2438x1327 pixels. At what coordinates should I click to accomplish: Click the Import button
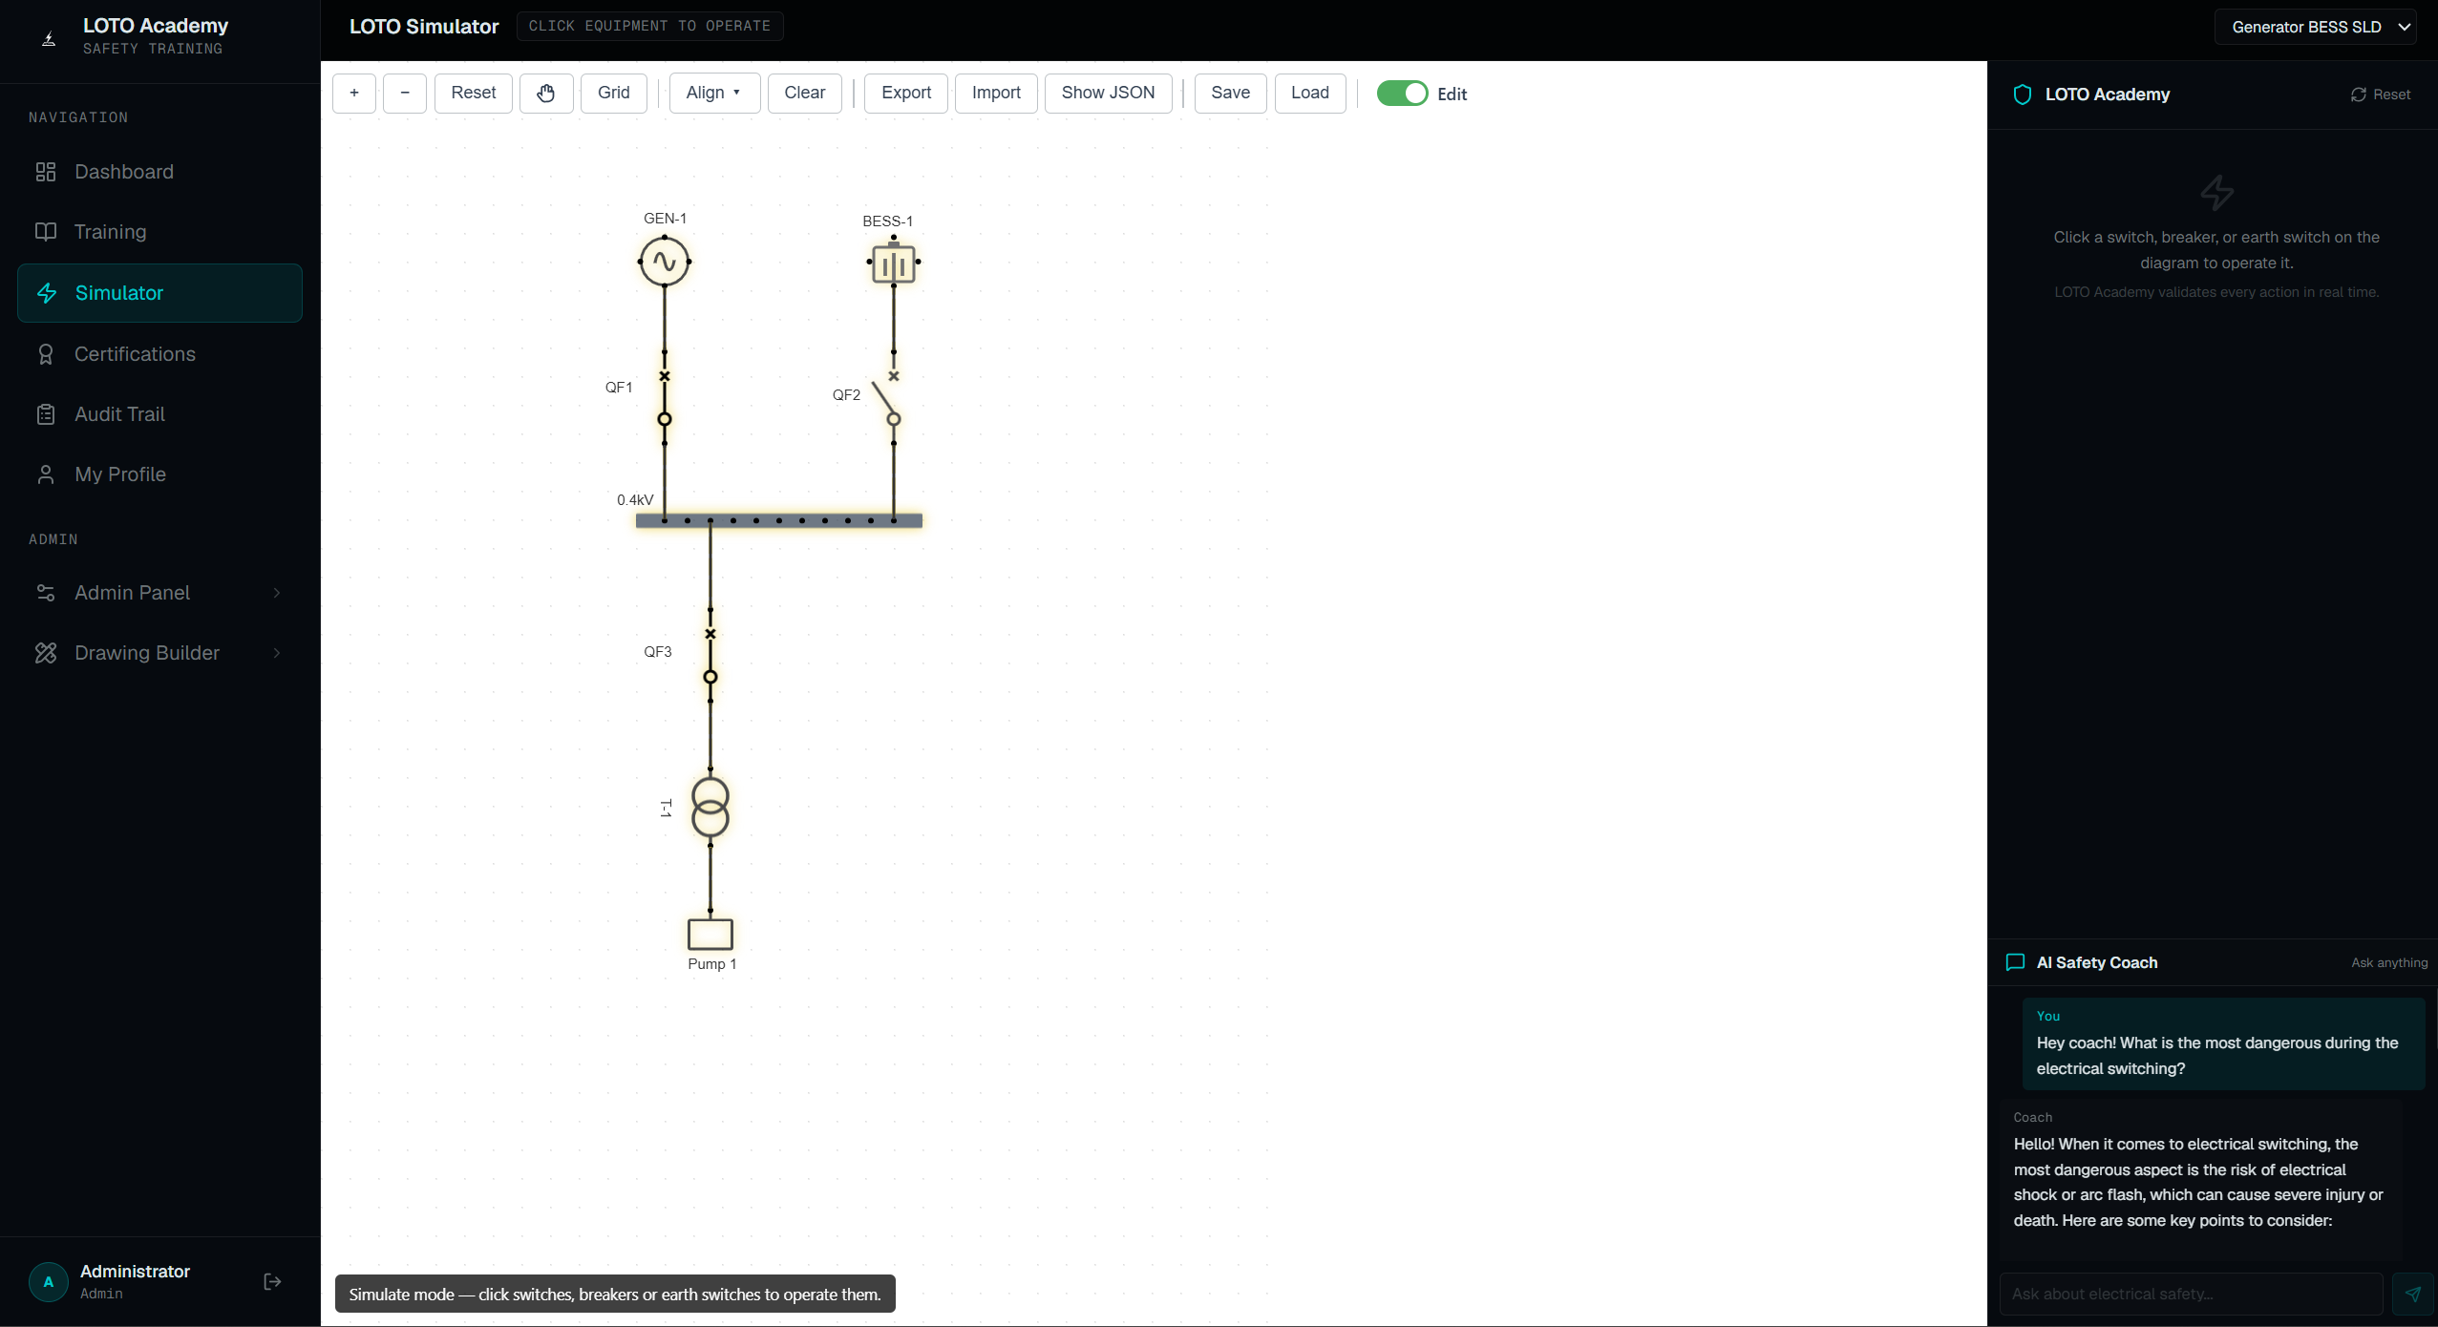[x=996, y=93]
